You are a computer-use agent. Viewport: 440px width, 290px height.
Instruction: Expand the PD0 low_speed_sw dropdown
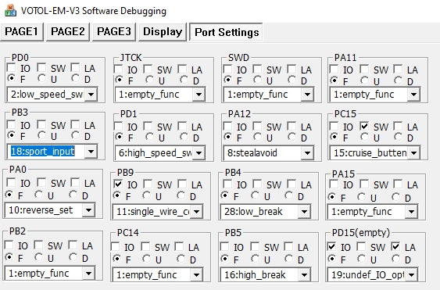(x=91, y=95)
